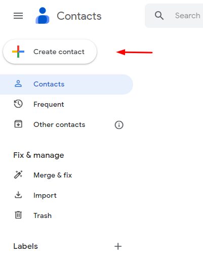Select the highlighted Contacts sidebar item
Viewport: 203px width, 263px height.
[x=66, y=84]
